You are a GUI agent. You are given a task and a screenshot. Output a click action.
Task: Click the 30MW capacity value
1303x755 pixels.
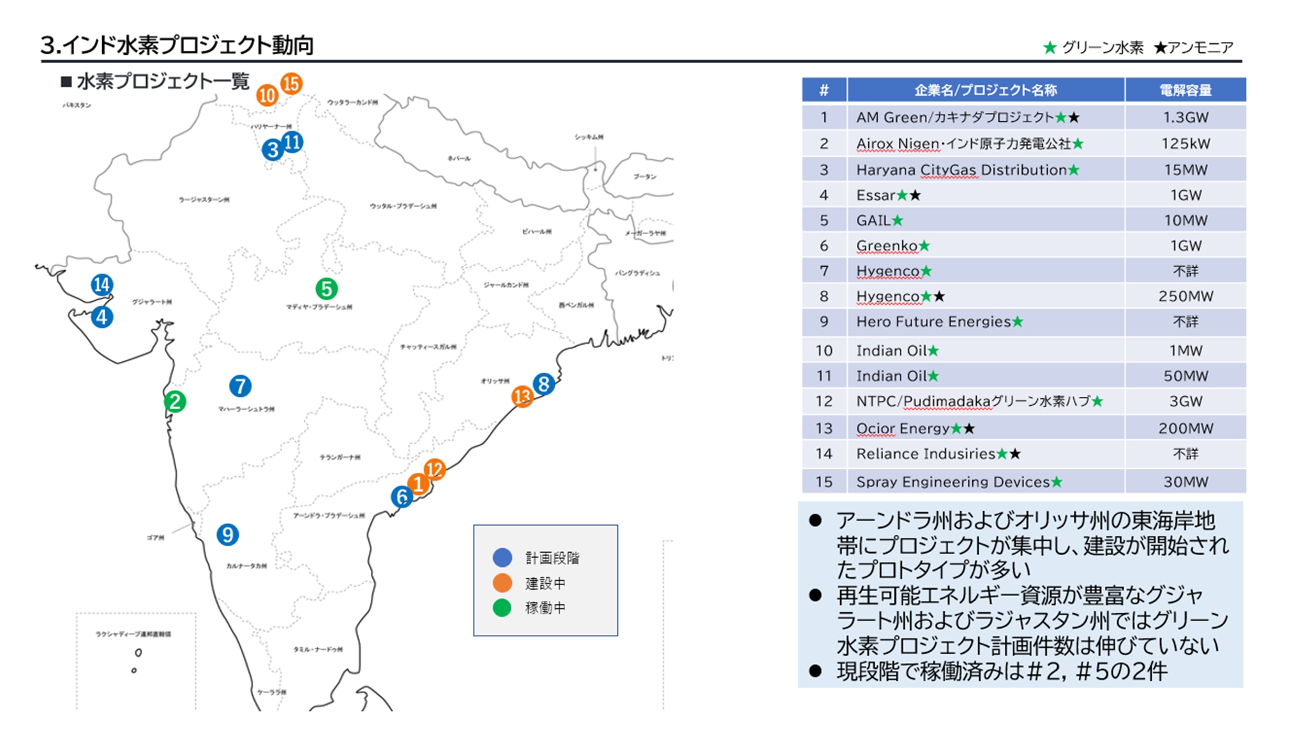pyautogui.click(x=1186, y=482)
